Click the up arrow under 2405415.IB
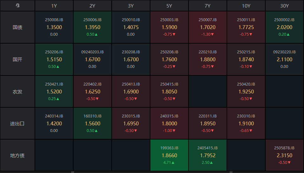The height and width of the screenshot is (173, 304). 212,163
